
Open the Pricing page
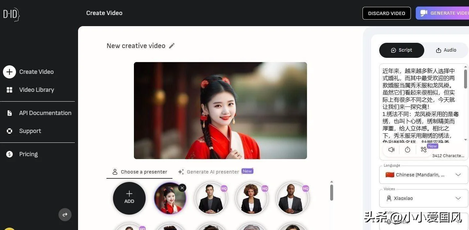pos(28,154)
